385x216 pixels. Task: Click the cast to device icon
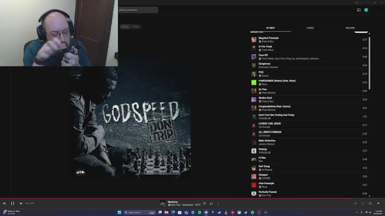pos(359,10)
